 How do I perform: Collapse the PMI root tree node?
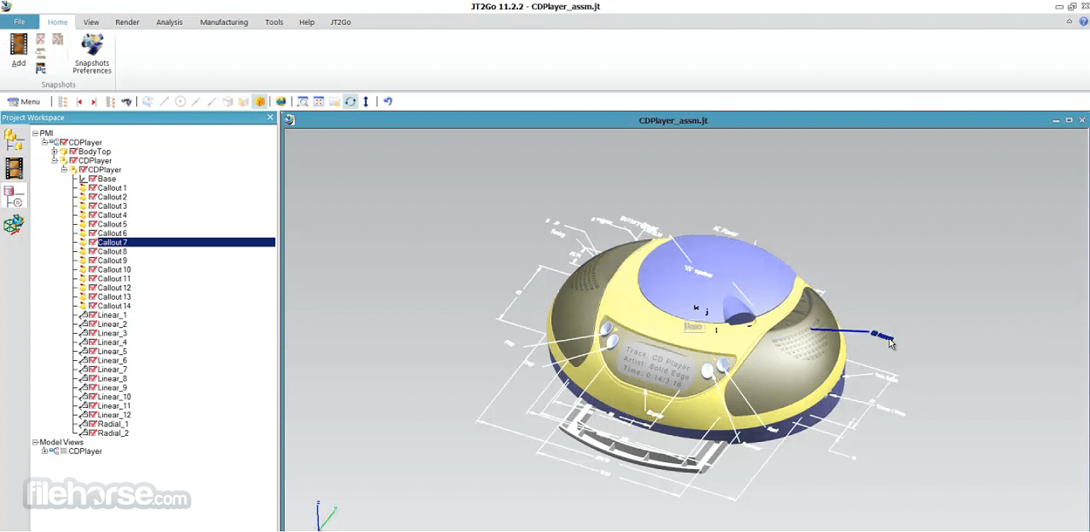click(35, 134)
